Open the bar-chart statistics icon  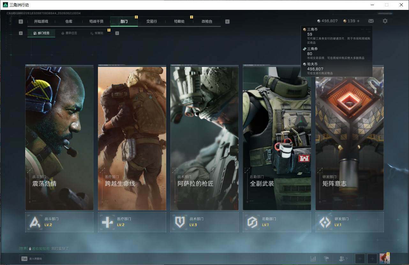click(x=313, y=259)
